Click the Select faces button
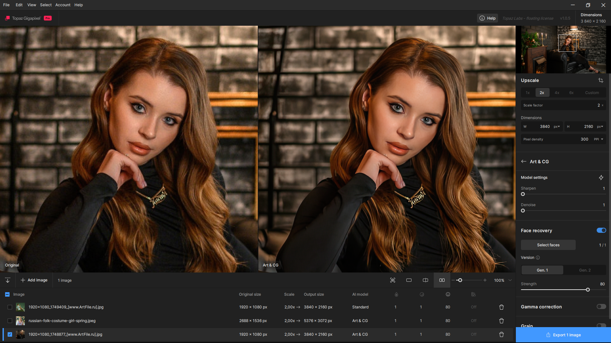 (x=548, y=245)
